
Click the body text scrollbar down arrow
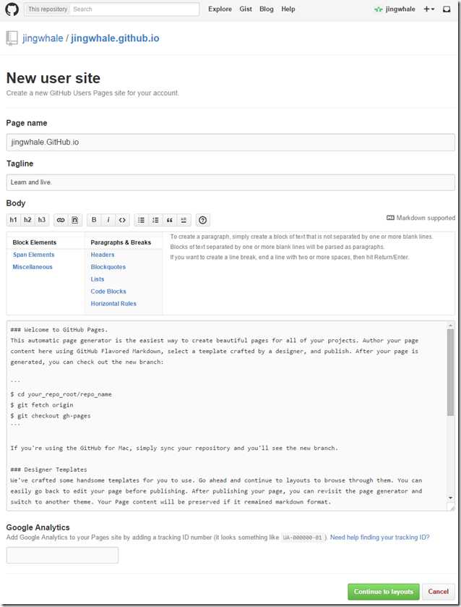coord(451,498)
